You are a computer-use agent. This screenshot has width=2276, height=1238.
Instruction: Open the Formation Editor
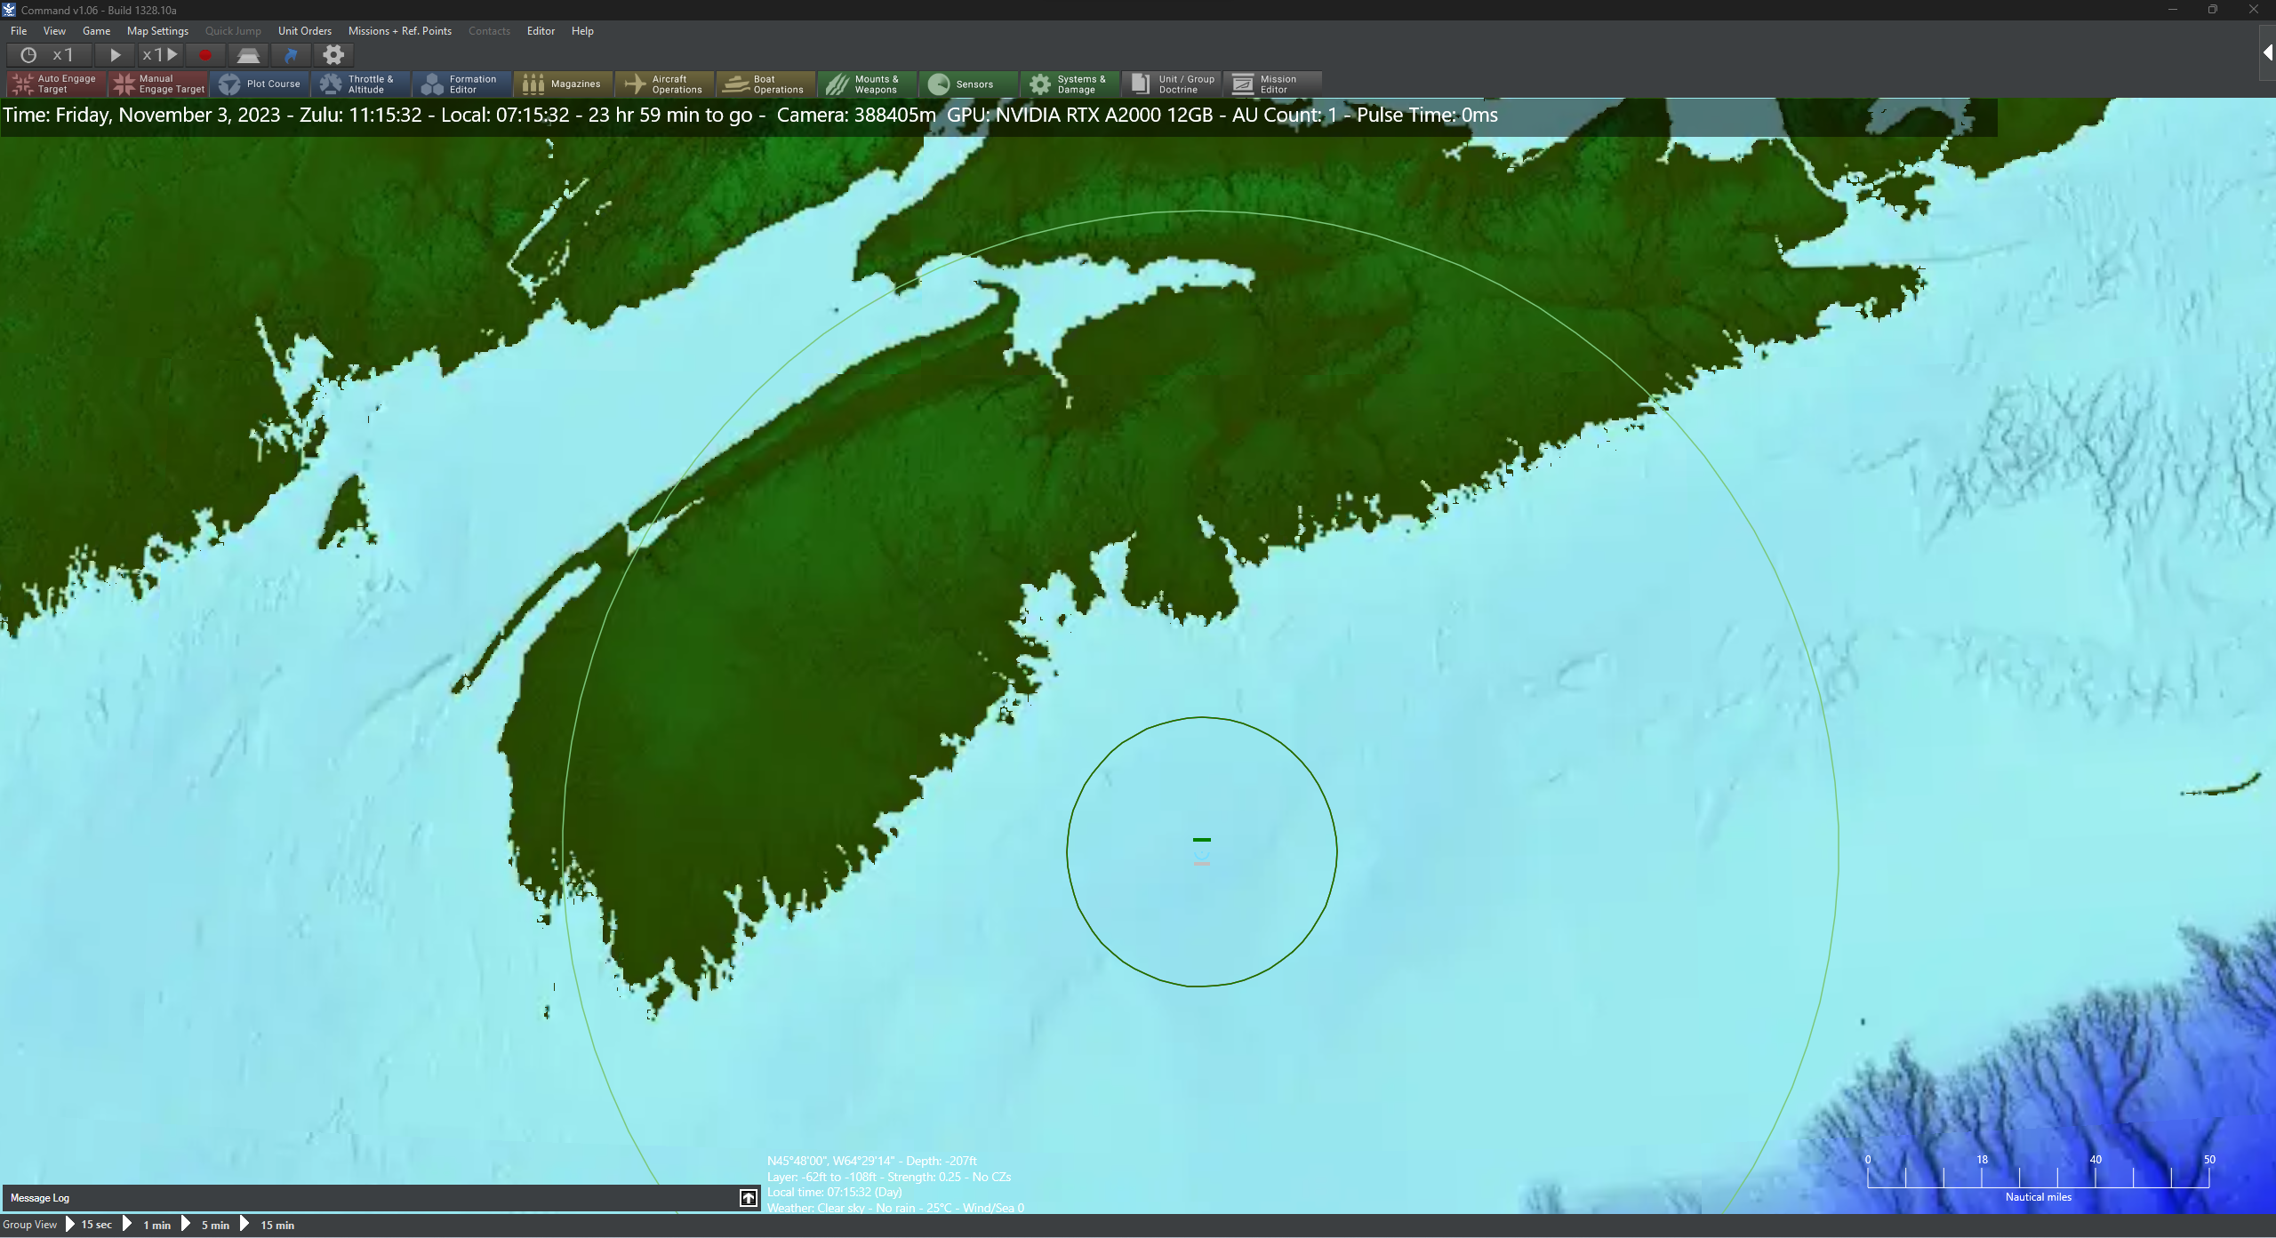pos(461,84)
